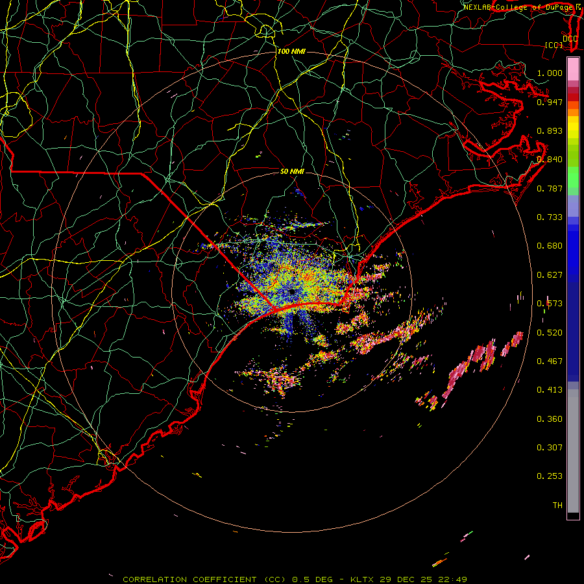Select the 0.680 legend value
584x584 pixels.
coord(550,246)
